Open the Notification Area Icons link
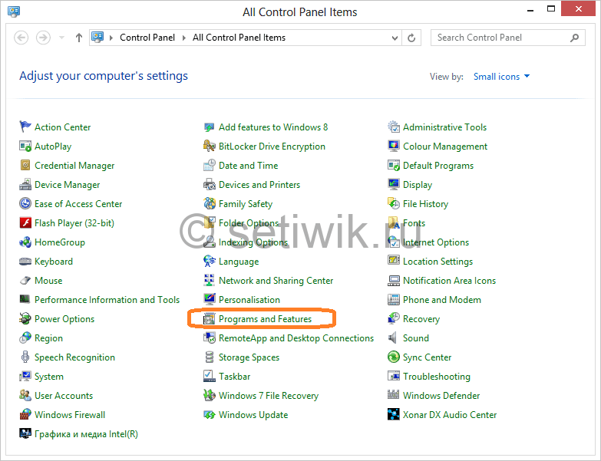This screenshot has width=601, height=461. pos(449,281)
